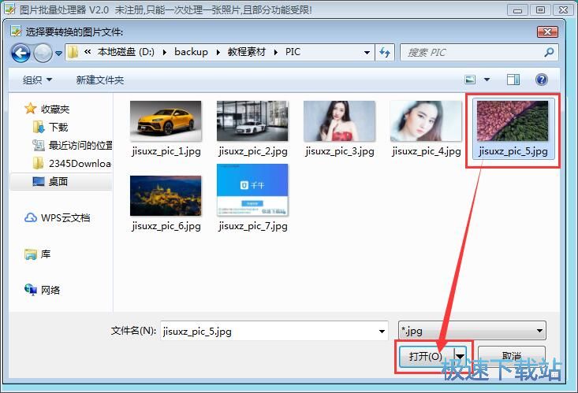Viewport: 578px width, 393px height.
Task: Select 收藏夹 in the navigation pane
Action: tap(47, 109)
